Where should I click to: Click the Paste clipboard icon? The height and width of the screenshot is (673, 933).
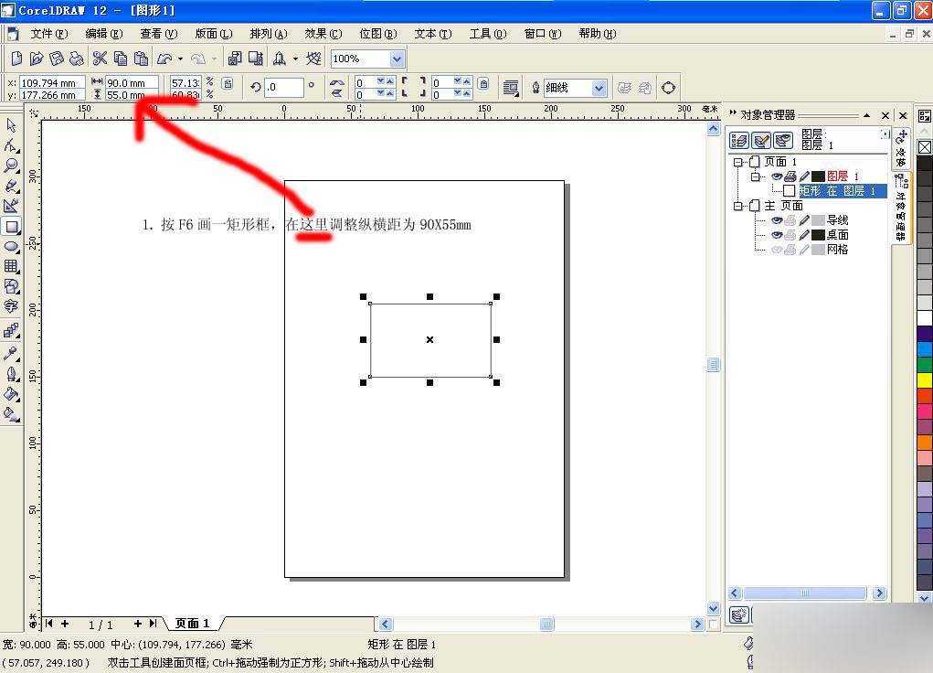point(141,59)
